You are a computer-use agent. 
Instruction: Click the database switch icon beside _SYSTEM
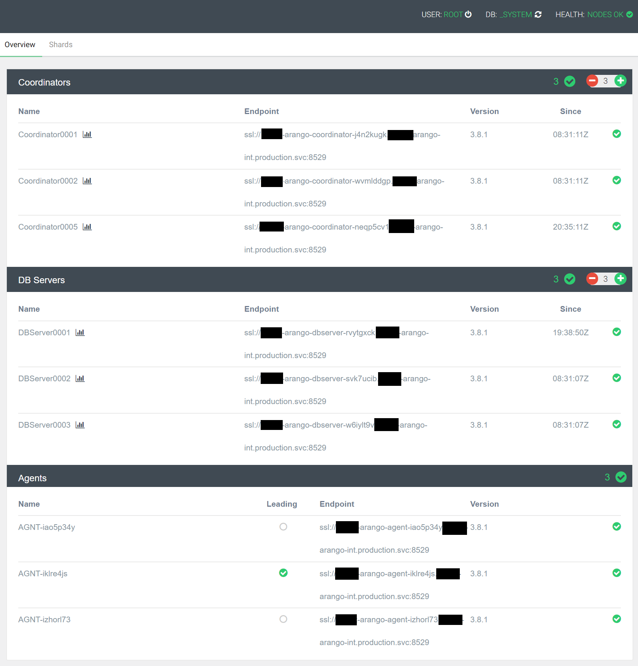pos(538,14)
